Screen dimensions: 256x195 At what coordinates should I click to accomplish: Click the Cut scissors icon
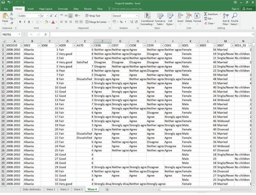tap(11, 14)
